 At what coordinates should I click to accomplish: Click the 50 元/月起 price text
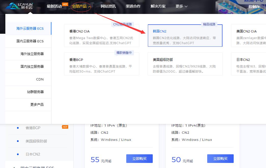click(x=182, y=160)
